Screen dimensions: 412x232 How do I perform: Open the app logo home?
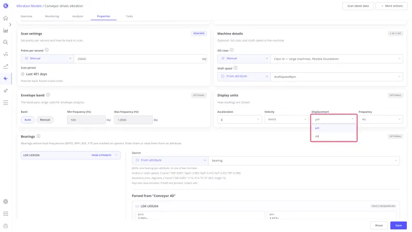[6, 6]
